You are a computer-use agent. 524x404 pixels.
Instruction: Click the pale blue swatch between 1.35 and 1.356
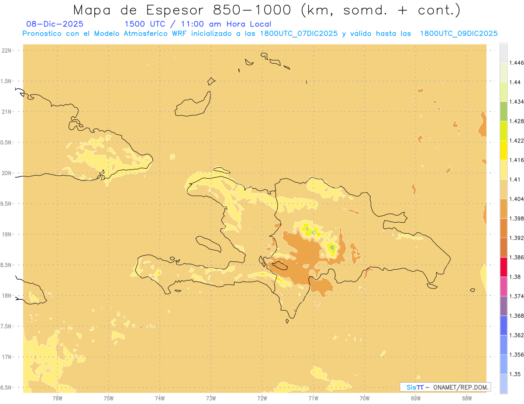(x=503, y=364)
